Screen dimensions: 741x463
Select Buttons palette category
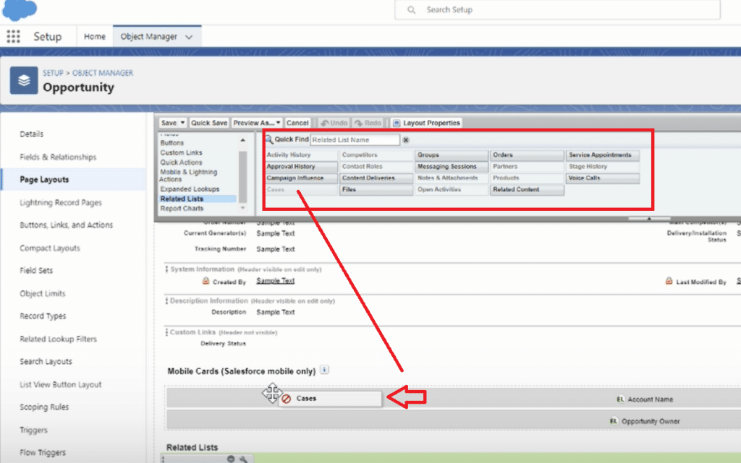pyautogui.click(x=172, y=143)
